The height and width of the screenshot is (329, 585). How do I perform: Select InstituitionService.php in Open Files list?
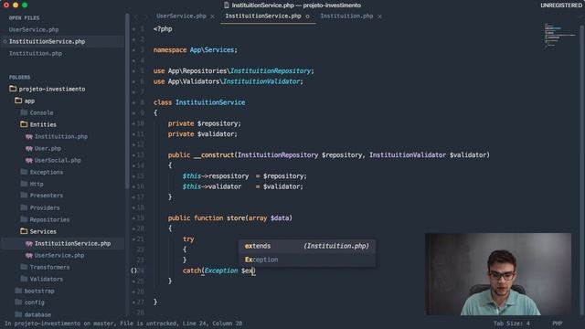tap(47, 41)
